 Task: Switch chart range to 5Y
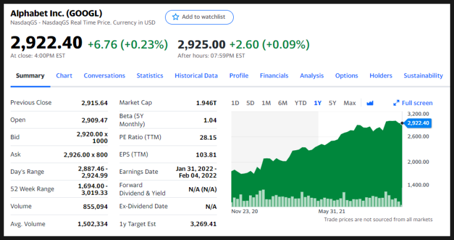point(332,103)
